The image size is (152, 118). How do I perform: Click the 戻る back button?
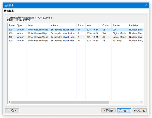109,110
